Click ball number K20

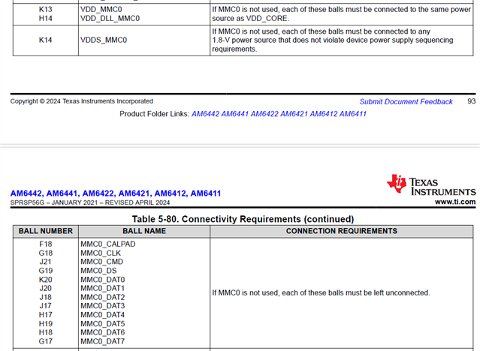(46, 280)
